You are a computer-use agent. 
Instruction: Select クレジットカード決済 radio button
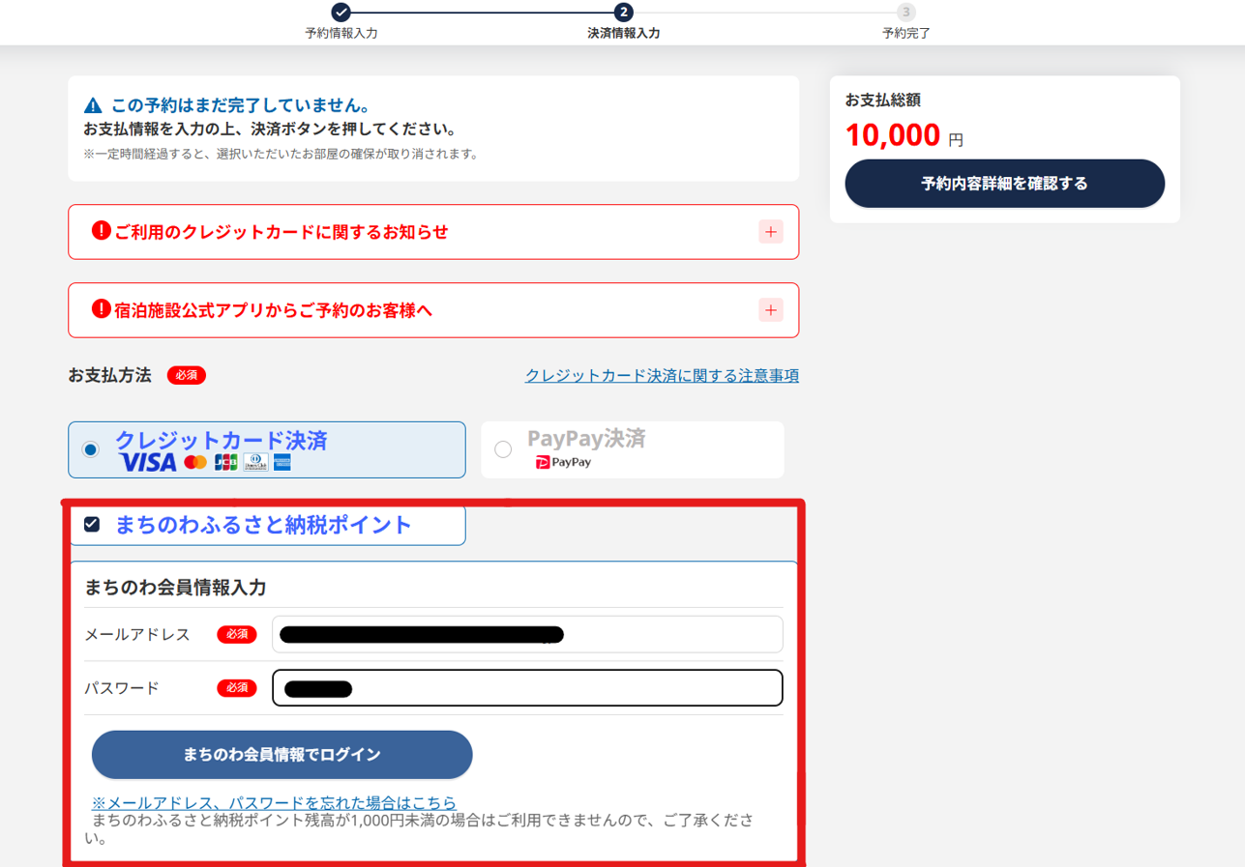(x=91, y=449)
